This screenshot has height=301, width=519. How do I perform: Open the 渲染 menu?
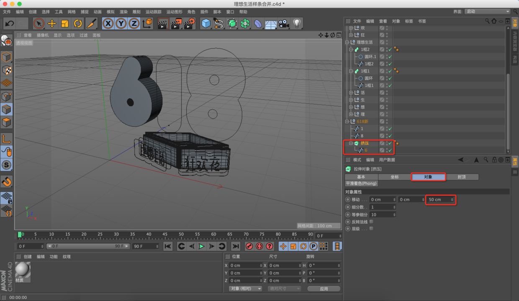123,12
